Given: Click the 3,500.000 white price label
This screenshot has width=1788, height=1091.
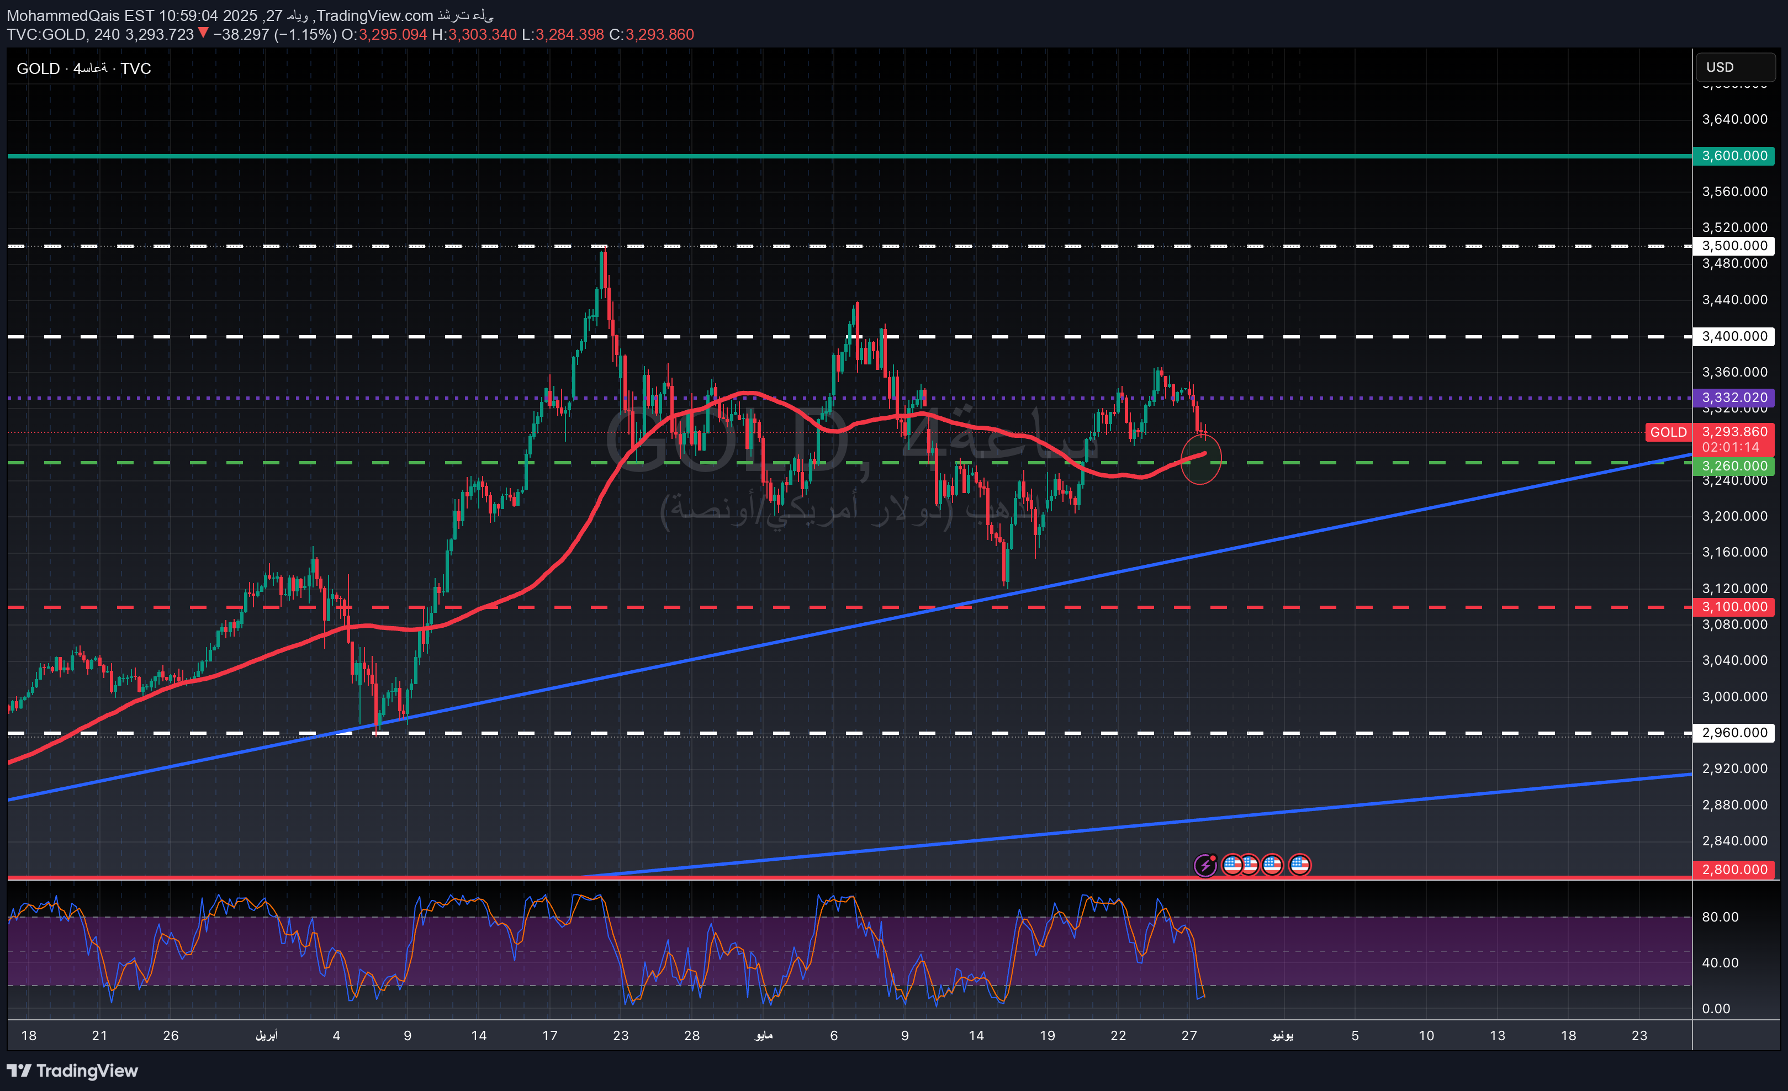Looking at the screenshot, I should (x=1734, y=246).
